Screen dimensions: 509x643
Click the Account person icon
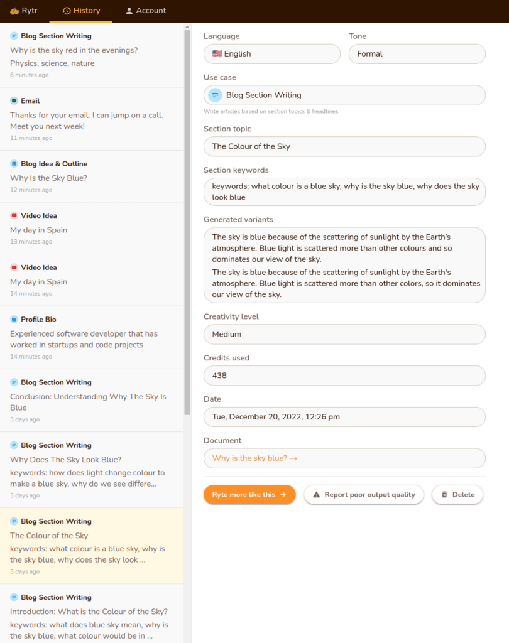129,11
